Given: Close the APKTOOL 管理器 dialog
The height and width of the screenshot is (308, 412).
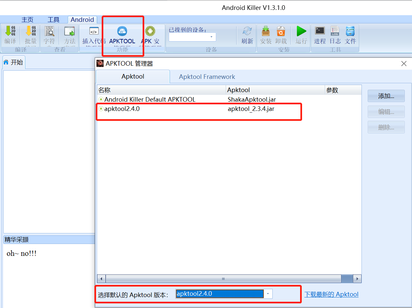Looking at the screenshot, I should (404, 64).
